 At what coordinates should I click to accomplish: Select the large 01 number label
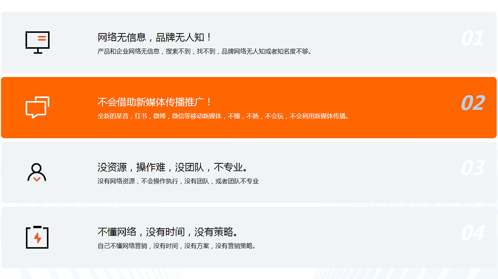(x=472, y=39)
